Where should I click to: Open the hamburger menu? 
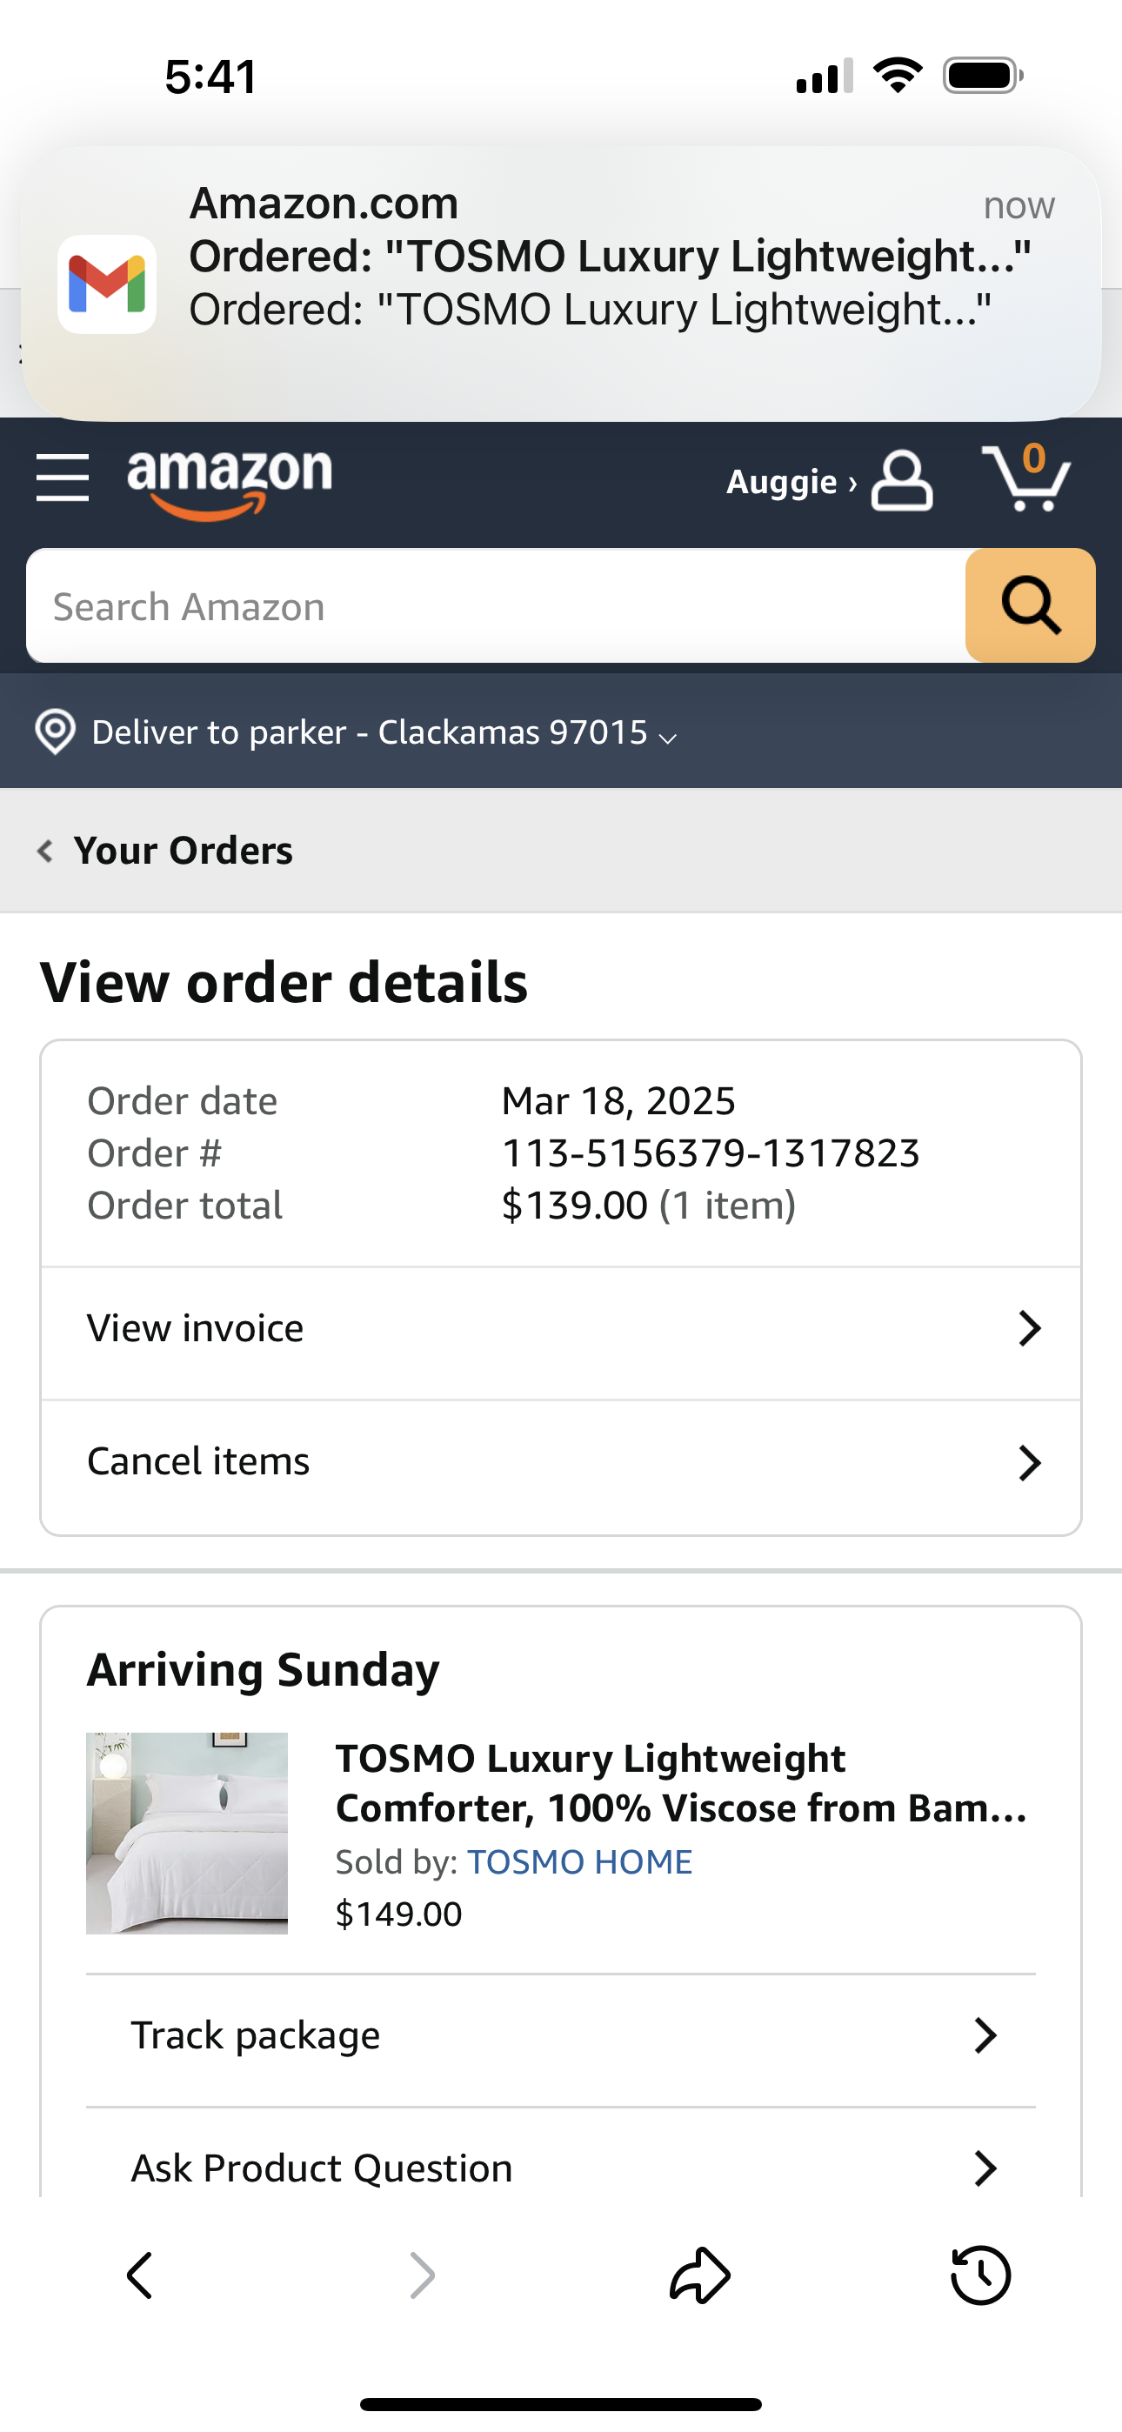pos(63,478)
